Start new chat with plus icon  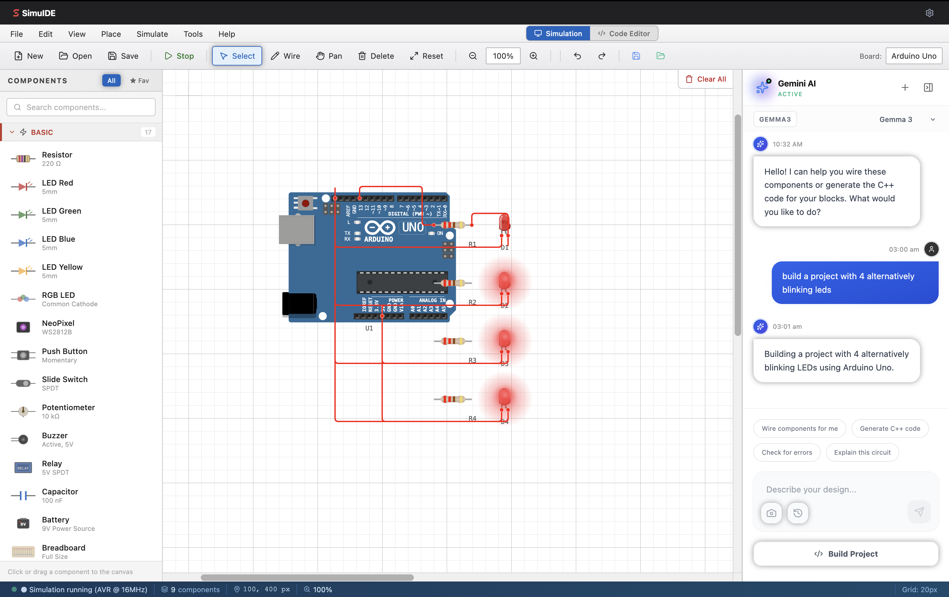coord(905,87)
